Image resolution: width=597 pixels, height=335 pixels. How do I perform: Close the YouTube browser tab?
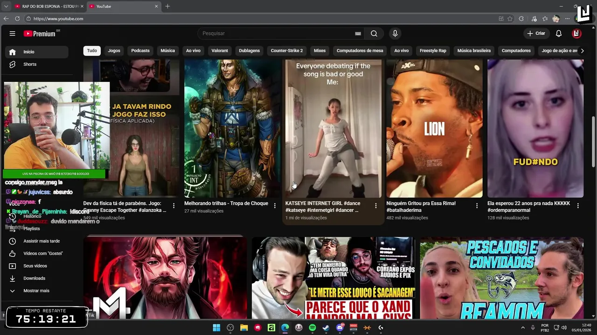157,6
